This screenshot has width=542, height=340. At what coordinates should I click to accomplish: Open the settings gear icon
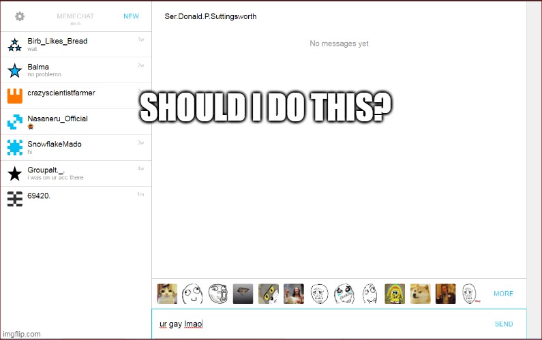[x=20, y=16]
